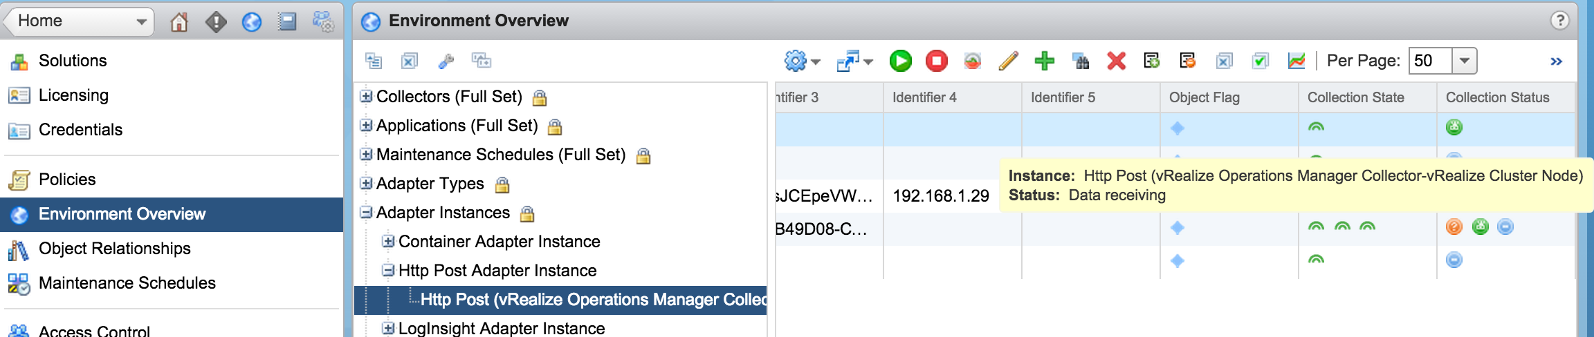The width and height of the screenshot is (1594, 337).
Task: Open the Licensing page
Action: (x=73, y=95)
